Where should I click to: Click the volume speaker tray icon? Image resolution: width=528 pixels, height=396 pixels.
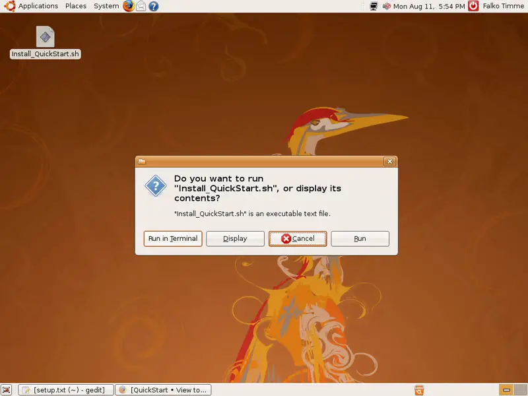tap(387, 6)
